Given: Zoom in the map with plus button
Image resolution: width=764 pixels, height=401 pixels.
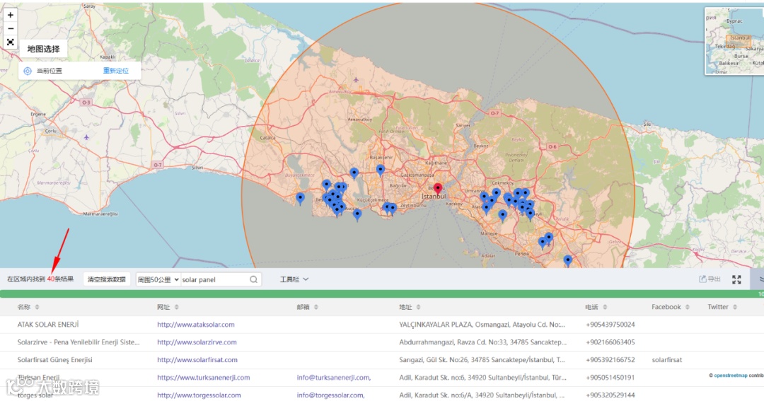Looking at the screenshot, I should pos(10,15).
